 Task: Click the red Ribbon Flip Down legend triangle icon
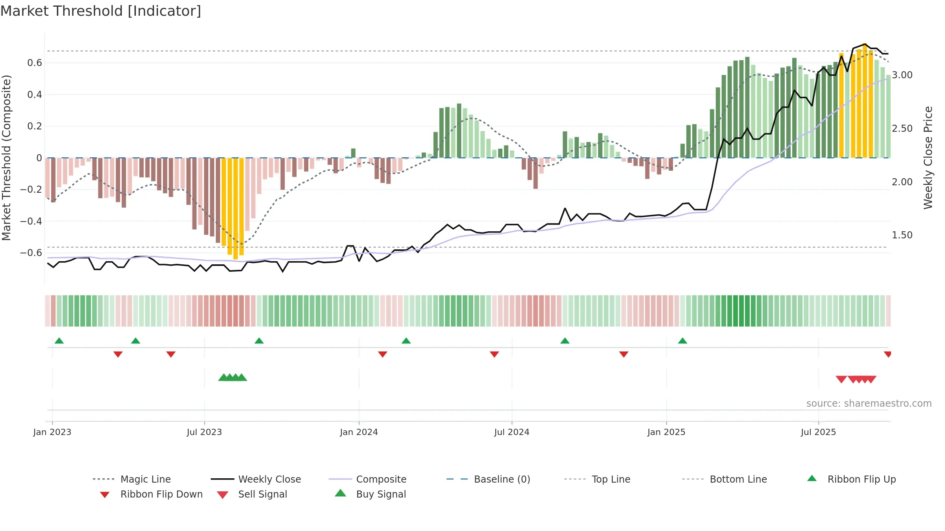105,495
